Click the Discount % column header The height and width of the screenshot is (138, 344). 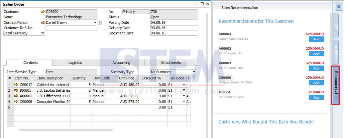pyautogui.click(x=155, y=78)
